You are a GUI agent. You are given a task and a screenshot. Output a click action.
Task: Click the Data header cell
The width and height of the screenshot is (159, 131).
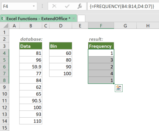click(31, 46)
